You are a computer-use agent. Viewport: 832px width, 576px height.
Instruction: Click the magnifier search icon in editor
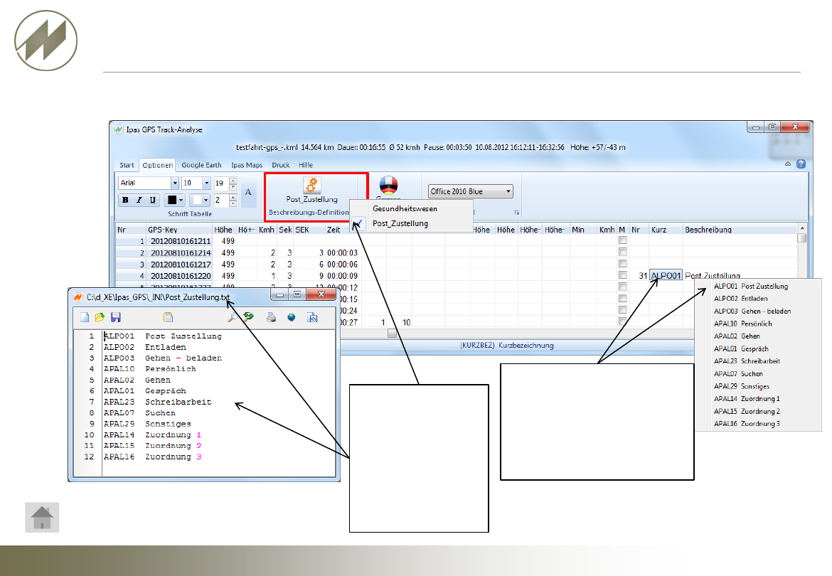pos(233,317)
